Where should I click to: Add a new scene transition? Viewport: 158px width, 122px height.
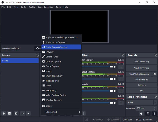141,114
